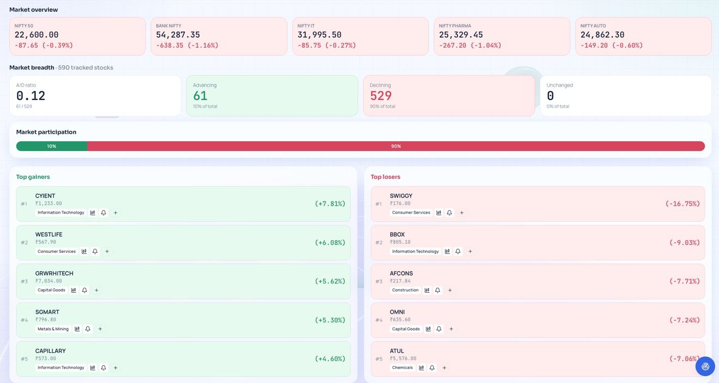Viewport: 719px width, 383px height.
Task: Click the Metals & Mining sector tag
Action: pos(53,329)
